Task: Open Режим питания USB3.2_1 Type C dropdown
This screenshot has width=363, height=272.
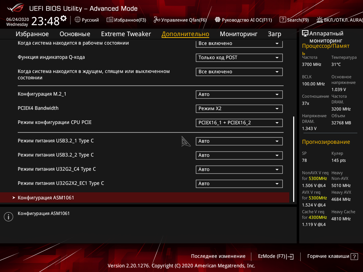Action: (x=239, y=141)
